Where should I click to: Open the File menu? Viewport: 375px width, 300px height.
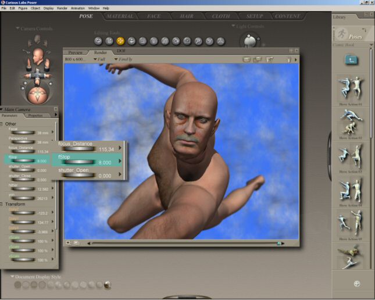pyautogui.click(x=4, y=8)
